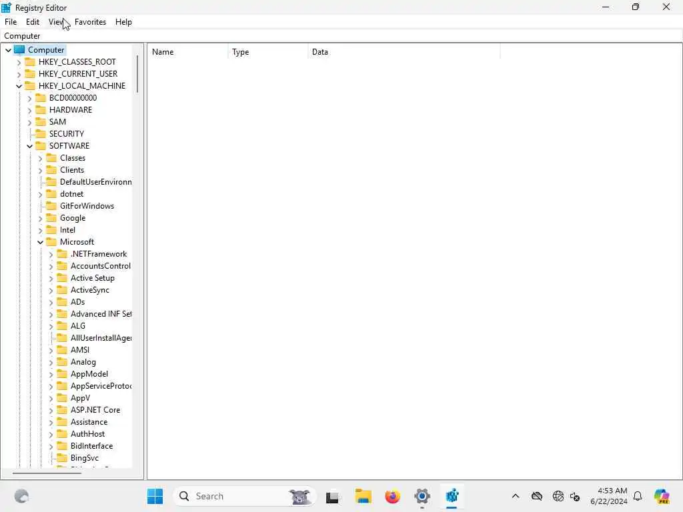Viewport: 683px width, 512px height.
Task: Select the Computer icon in tree
Action: (x=19, y=49)
